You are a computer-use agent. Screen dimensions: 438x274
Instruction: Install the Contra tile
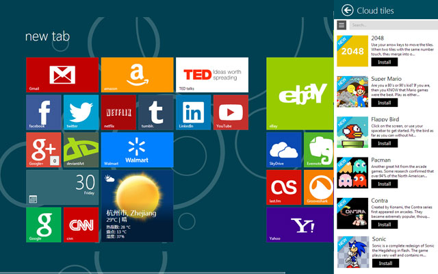point(385,224)
